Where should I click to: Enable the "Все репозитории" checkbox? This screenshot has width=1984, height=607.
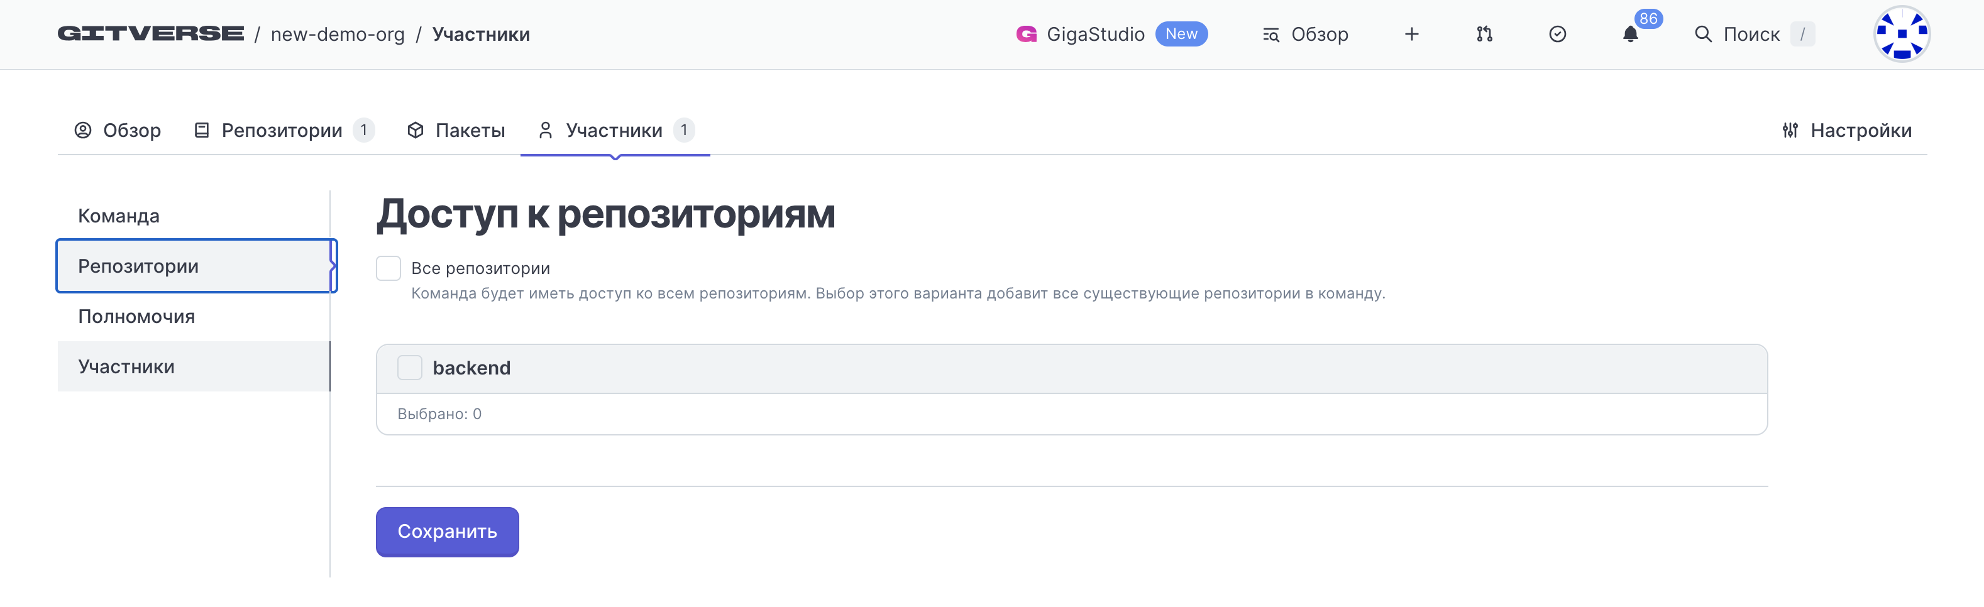coord(388,268)
